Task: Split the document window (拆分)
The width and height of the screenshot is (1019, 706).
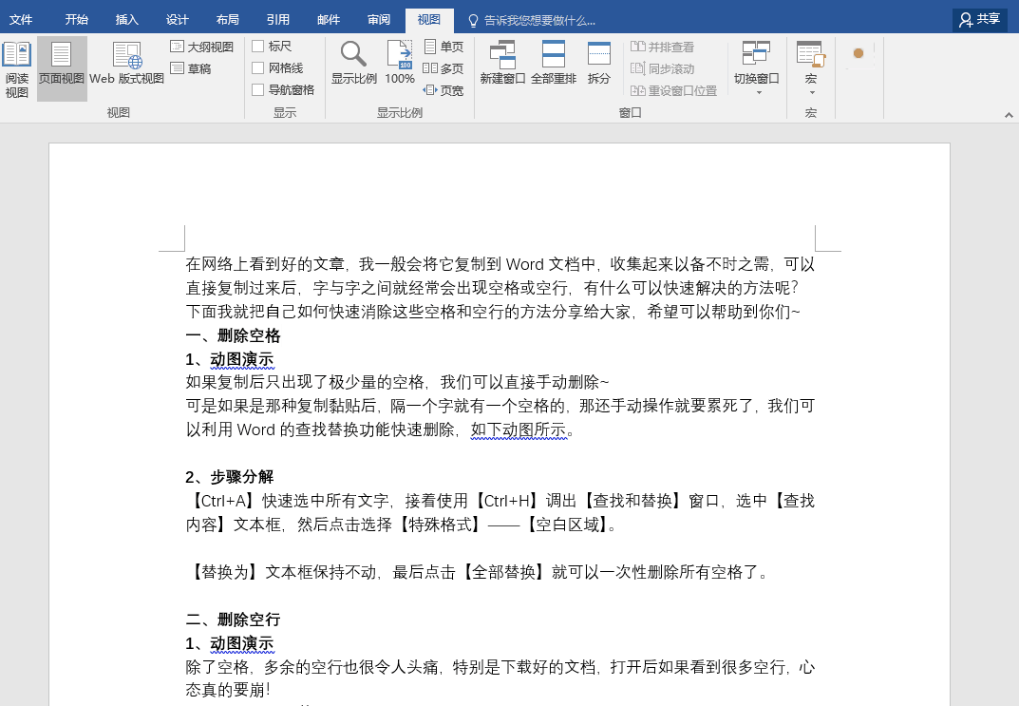Action: click(598, 64)
